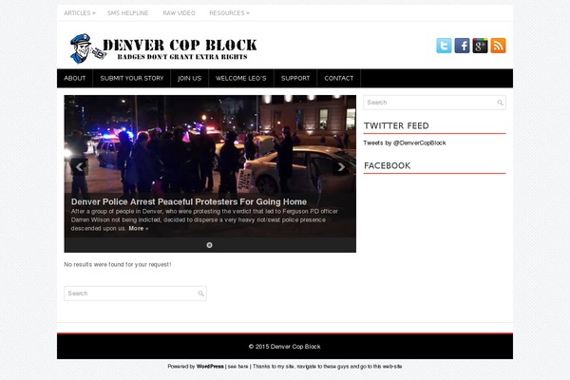Click the lower search box magnifier icon
Image resolution: width=570 pixels, height=380 pixels.
tap(200, 294)
